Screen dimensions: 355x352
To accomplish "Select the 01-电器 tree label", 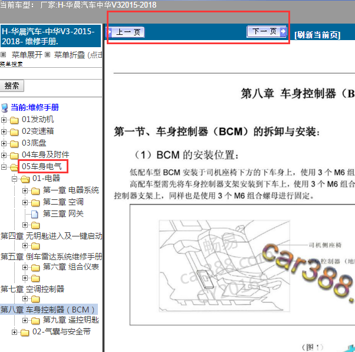I will 46,178.
